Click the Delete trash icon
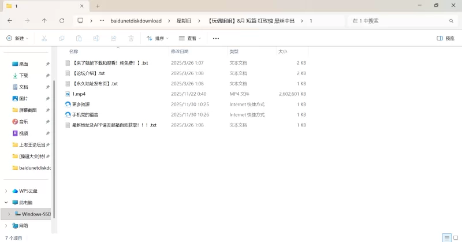The image size is (462, 242). [131, 38]
